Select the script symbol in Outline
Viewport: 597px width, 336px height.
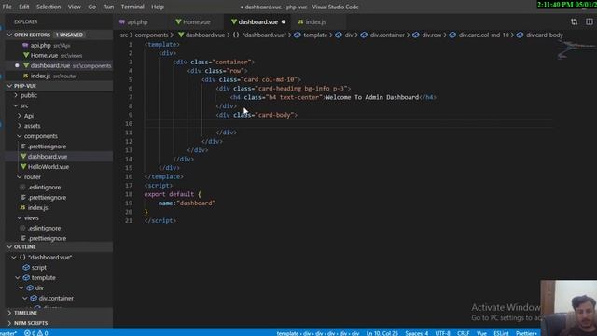[38, 268]
